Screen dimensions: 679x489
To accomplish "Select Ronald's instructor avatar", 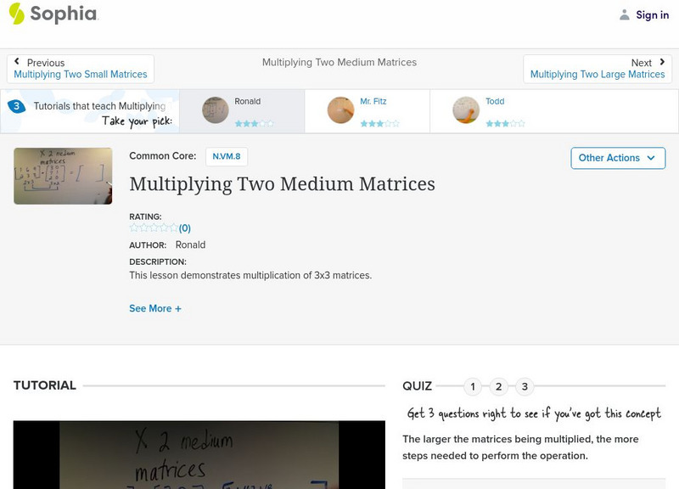I will click(215, 110).
